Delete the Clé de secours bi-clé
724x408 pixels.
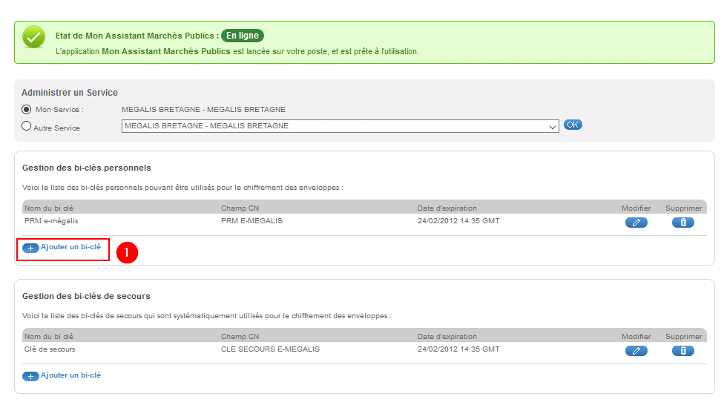point(683,351)
